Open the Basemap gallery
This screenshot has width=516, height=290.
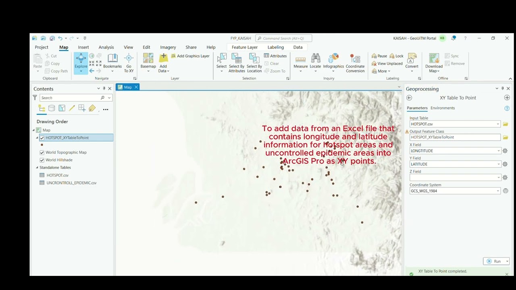[x=148, y=63]
